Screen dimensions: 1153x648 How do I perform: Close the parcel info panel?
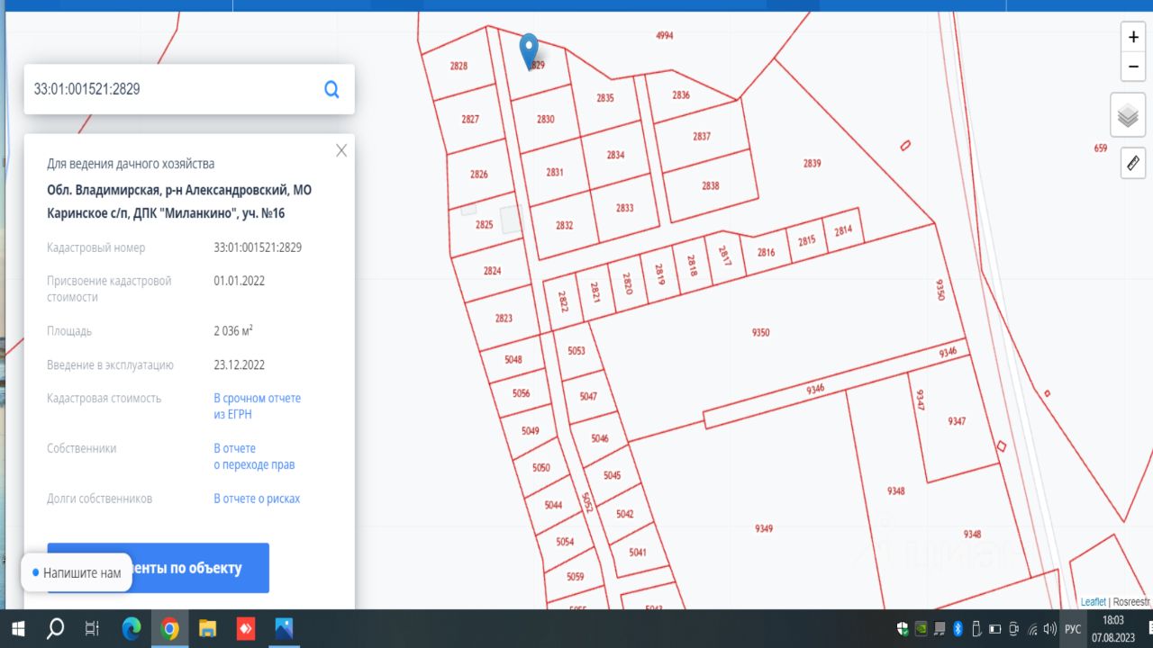pyautogui.click(x=341, y=150)
